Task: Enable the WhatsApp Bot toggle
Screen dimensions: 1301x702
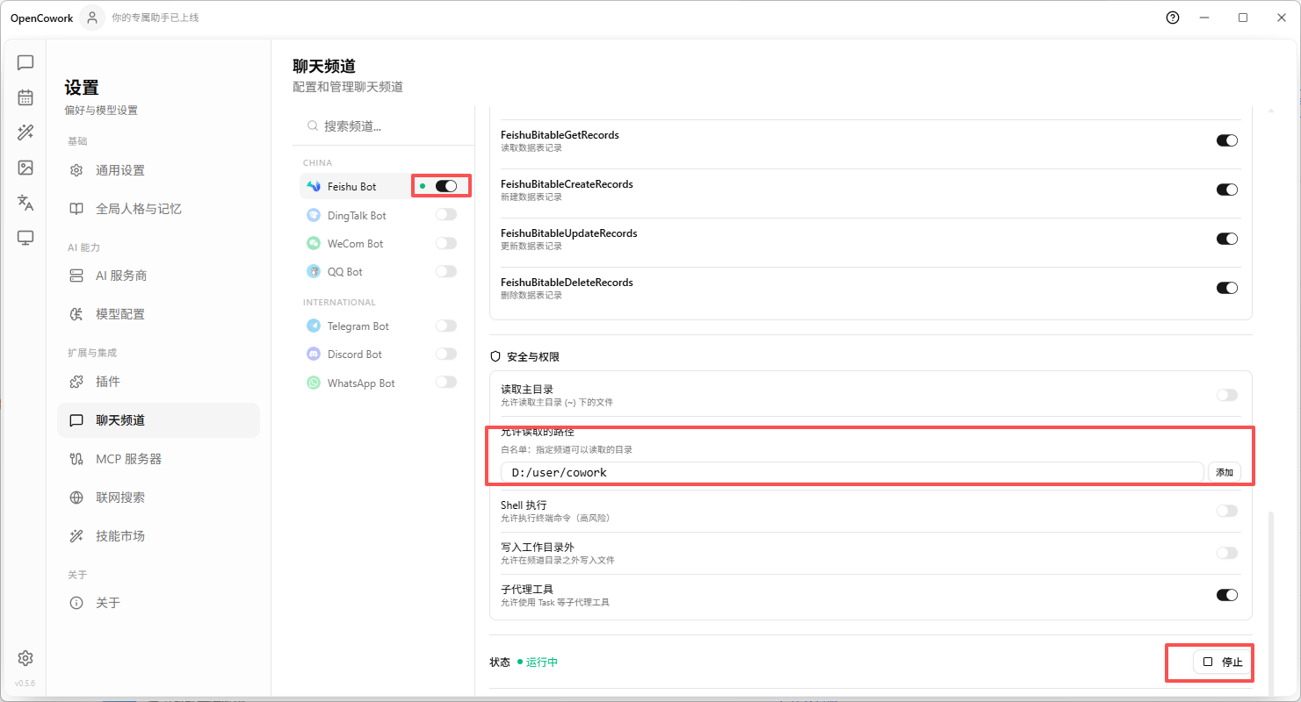Action: point(446,382)
